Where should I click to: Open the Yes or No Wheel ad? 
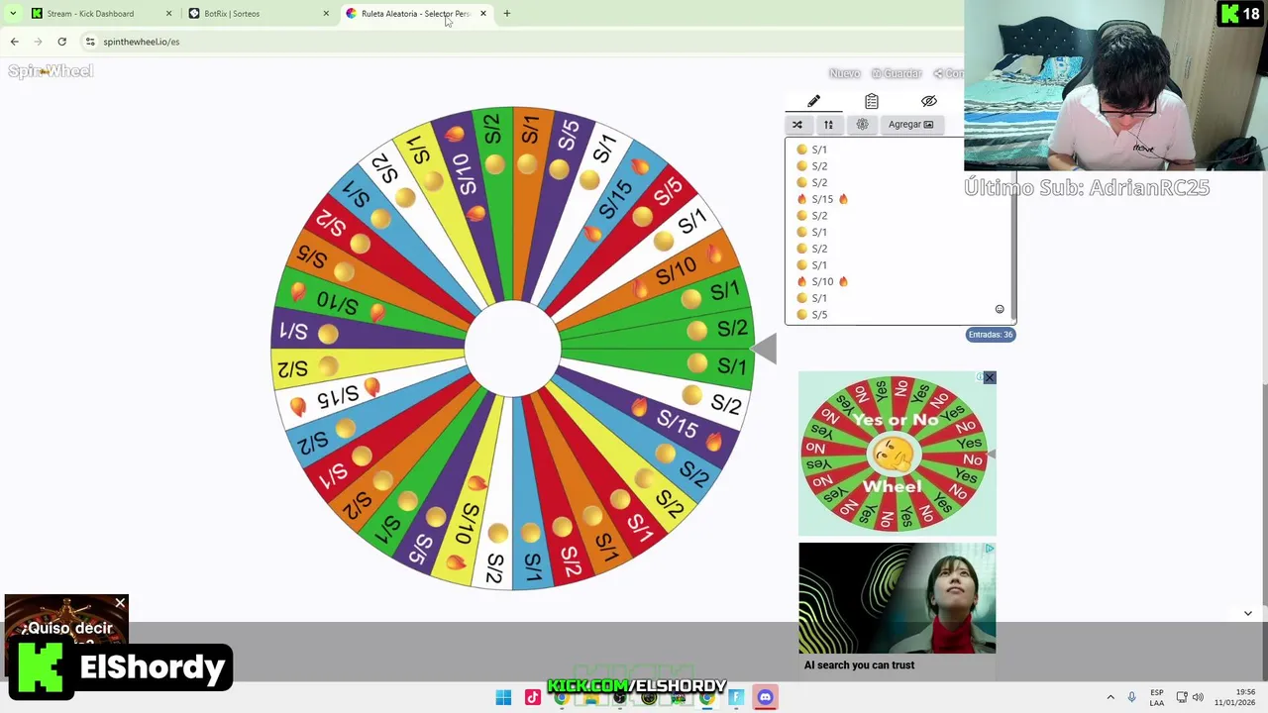point(898,454)
